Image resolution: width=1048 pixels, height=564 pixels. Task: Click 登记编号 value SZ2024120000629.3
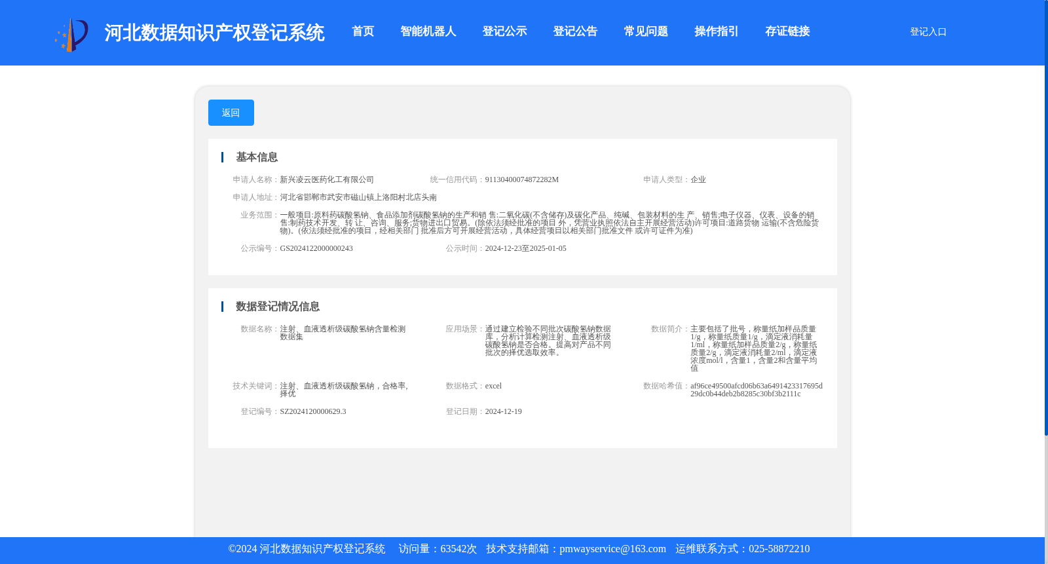[313, 411]
